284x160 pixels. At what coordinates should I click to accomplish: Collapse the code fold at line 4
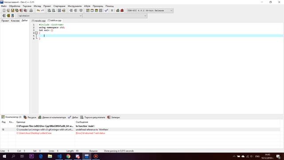(36, 33)
